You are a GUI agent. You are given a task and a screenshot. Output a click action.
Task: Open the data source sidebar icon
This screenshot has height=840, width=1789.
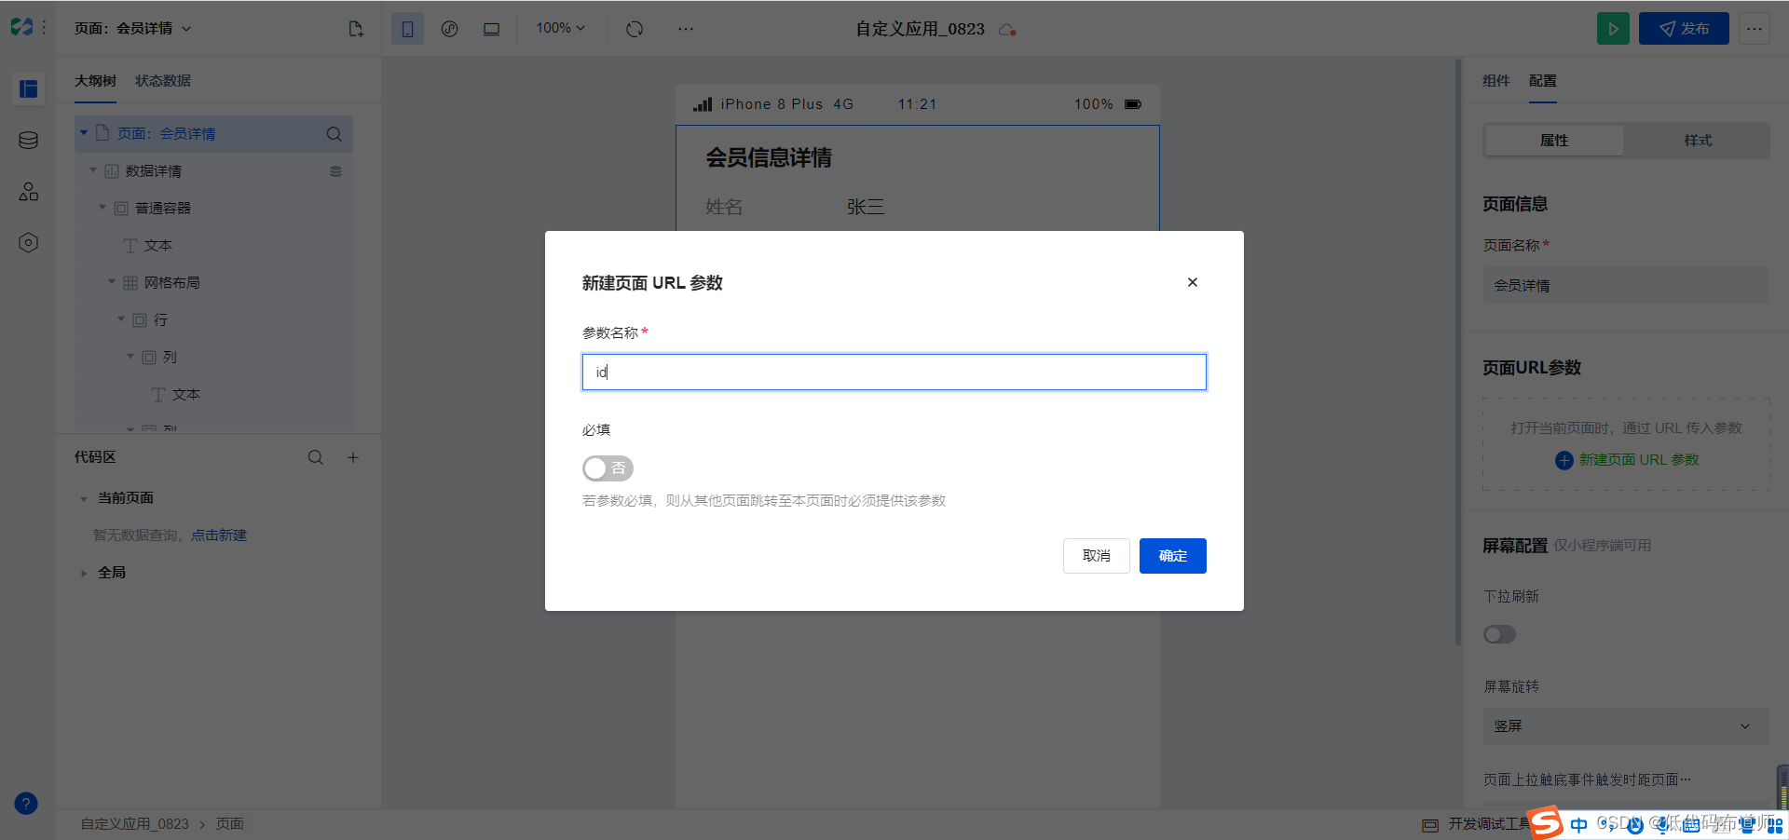[28, 141]
